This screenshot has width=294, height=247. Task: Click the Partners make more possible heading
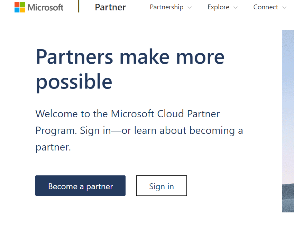[x=130, y=69]
